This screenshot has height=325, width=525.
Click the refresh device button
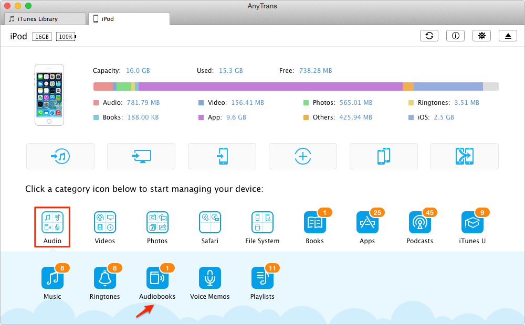click(429, 36)
